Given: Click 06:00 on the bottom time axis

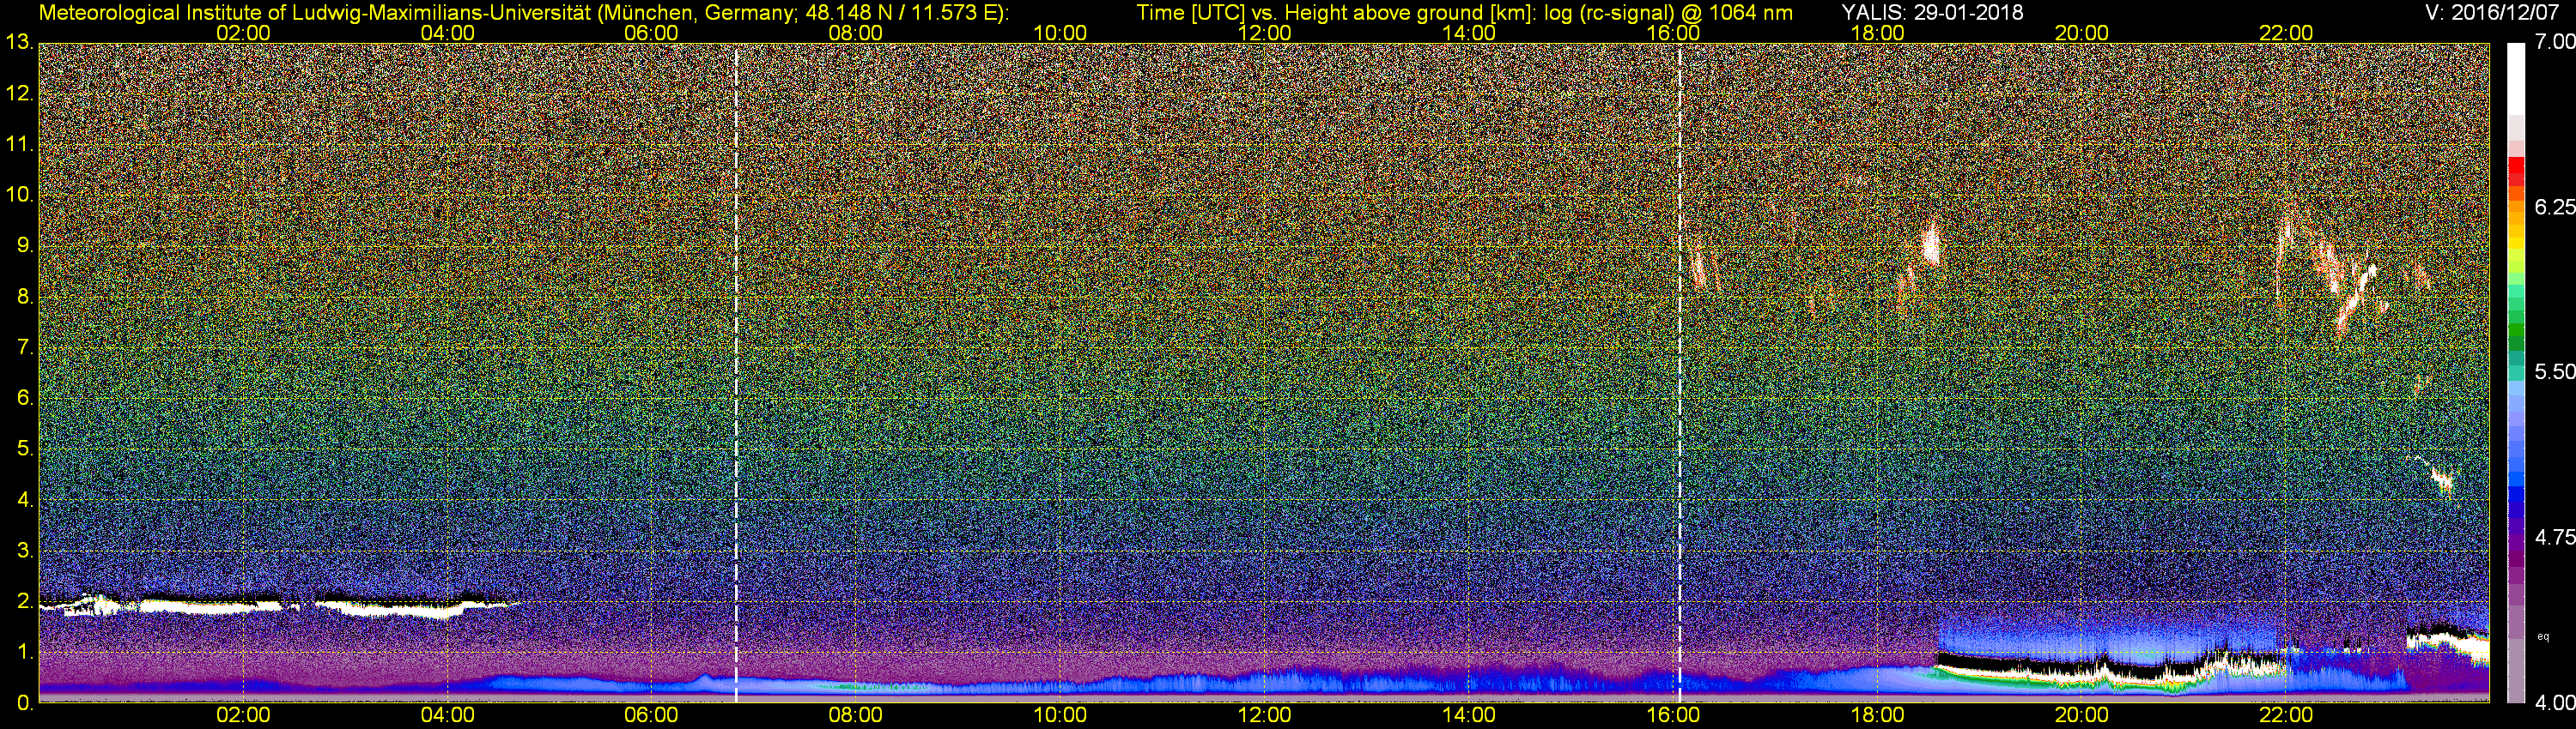Looking at the screenshot, I should click(651, 715).
